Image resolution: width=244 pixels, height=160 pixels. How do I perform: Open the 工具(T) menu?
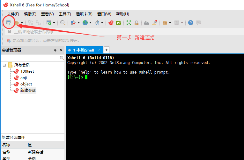(64, 14)
